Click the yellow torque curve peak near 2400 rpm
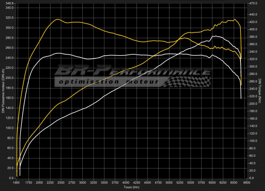 pyautogui.click(x=58, y=19)
